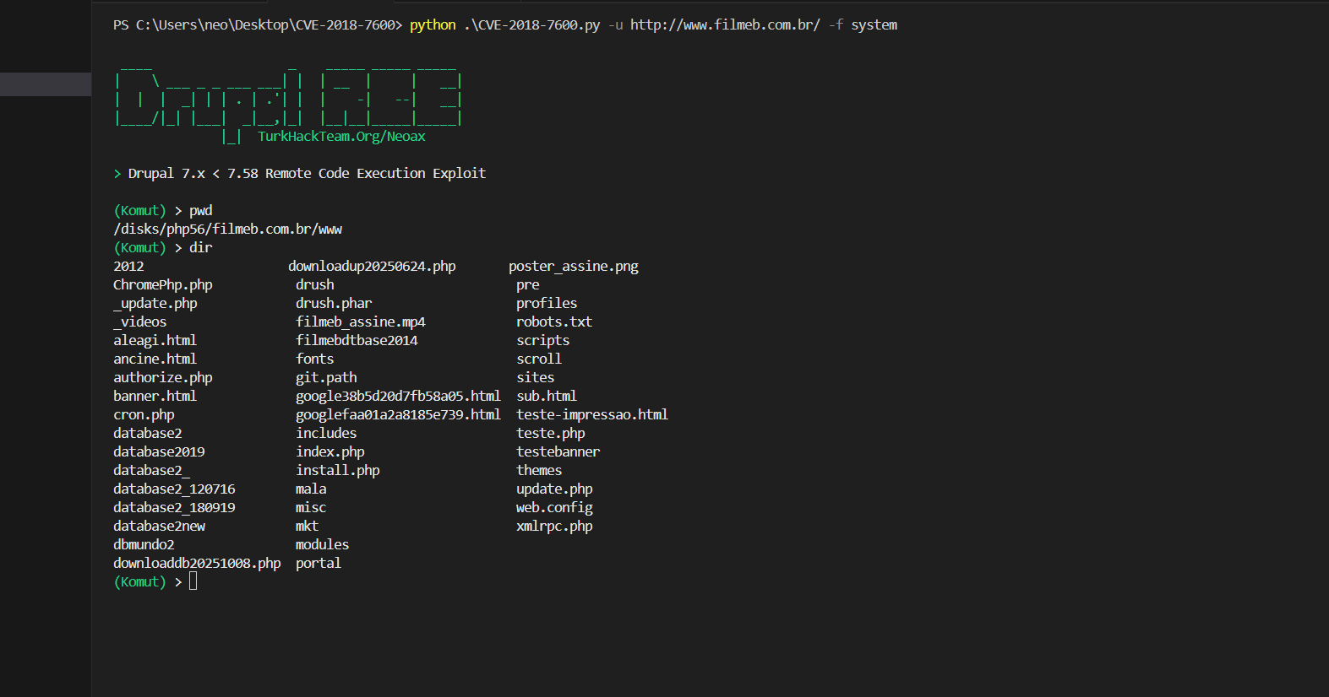Click the git.path entry

tap(326, 378)
